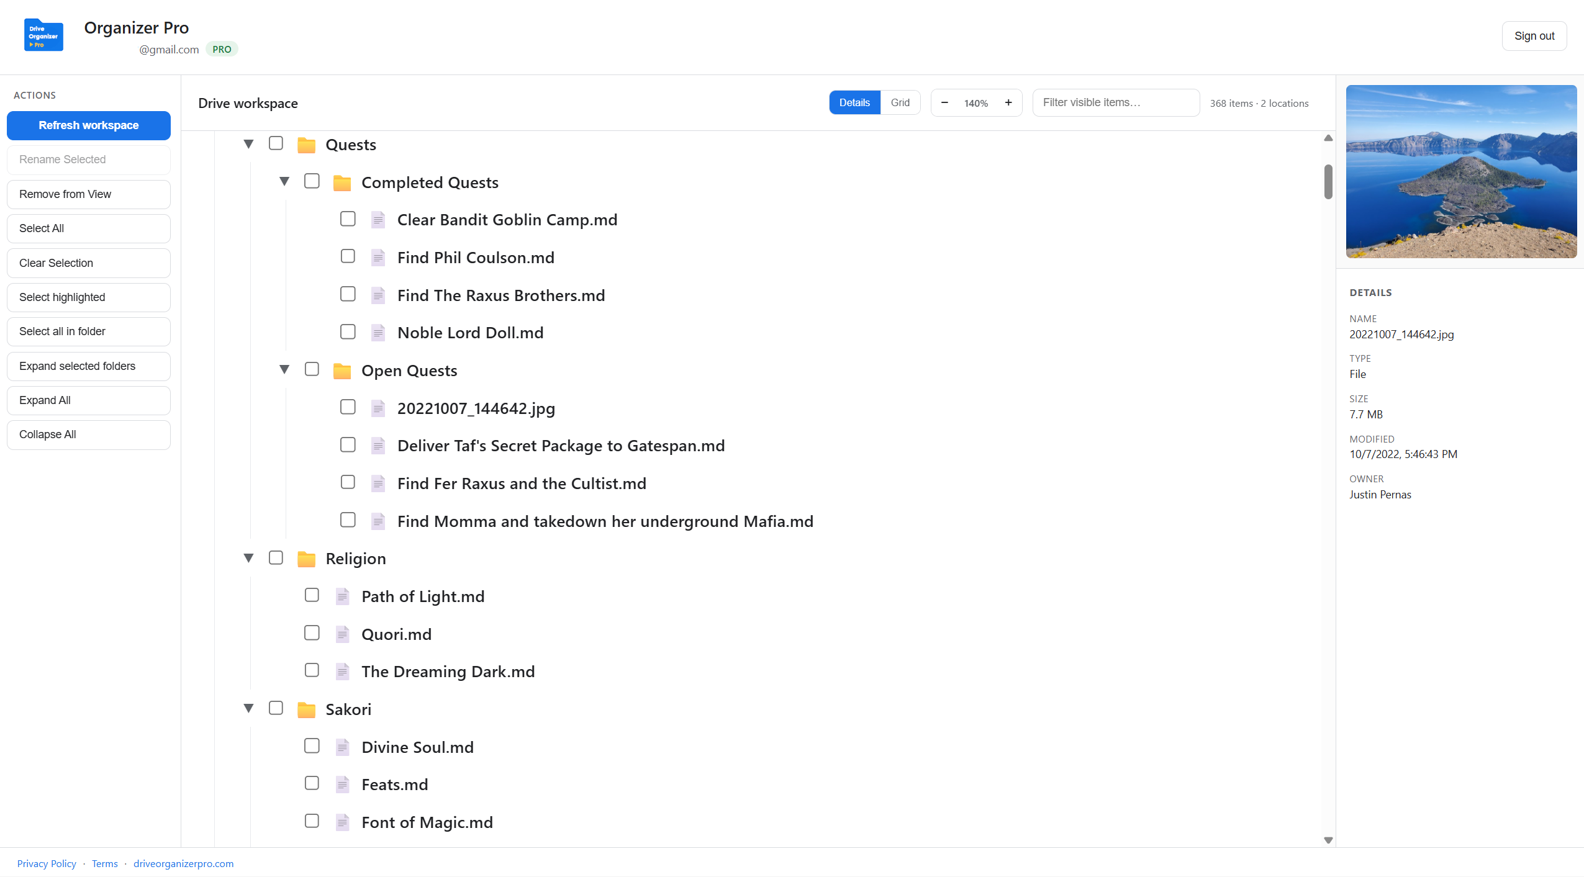1584x877 pixels.
Task: Click the Select All button
Action: coord(89,228)
